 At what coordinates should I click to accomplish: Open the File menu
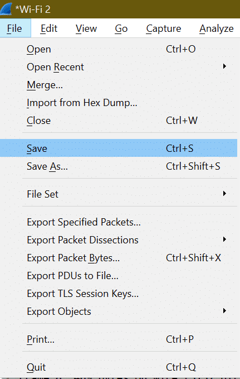(14, 28)
